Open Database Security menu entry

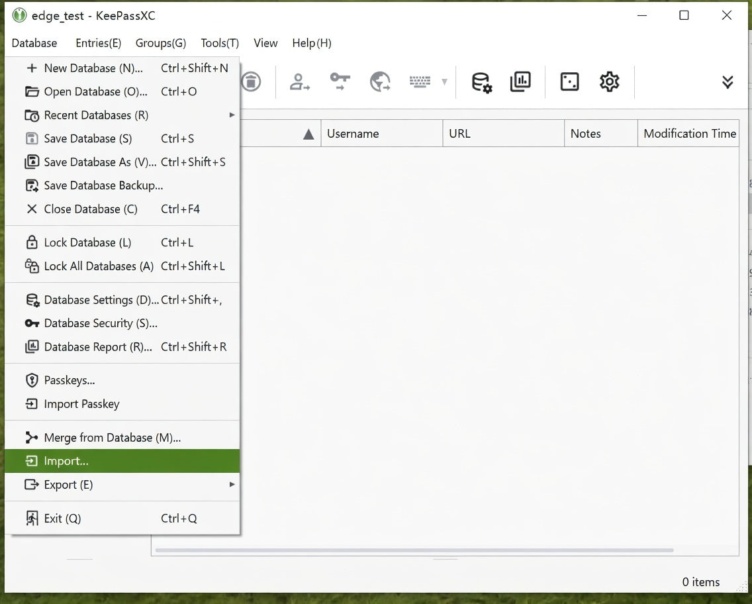(122, 323)
